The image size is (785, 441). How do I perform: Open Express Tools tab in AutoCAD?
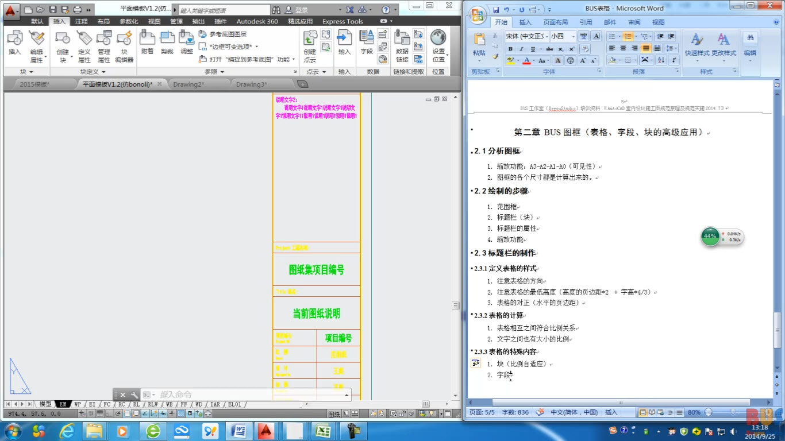[x=343, y=21]
